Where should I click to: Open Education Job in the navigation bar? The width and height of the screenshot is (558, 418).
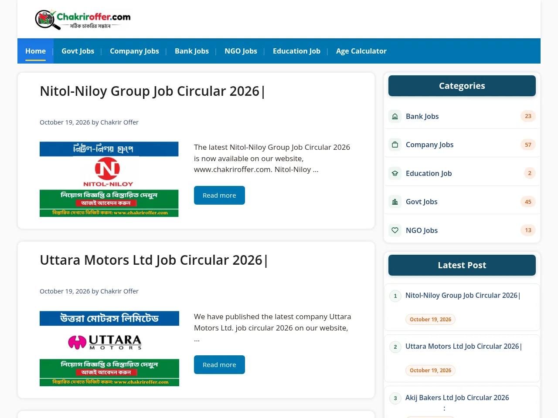click(x=296, y=51)
